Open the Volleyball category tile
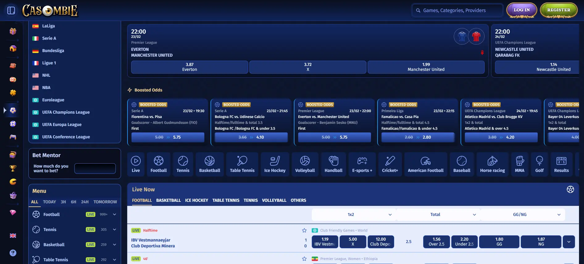Viewport: 584px width, 264px height. 305,164
